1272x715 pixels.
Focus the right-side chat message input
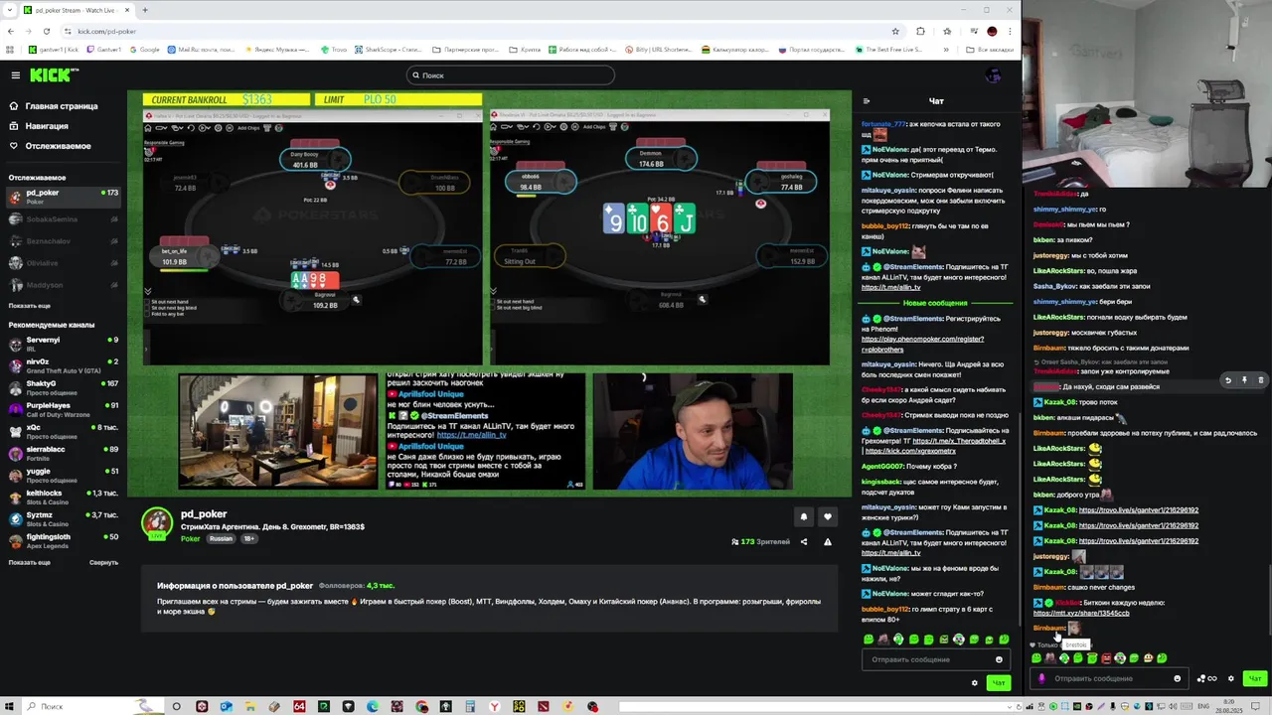[x=1111, y=679]
